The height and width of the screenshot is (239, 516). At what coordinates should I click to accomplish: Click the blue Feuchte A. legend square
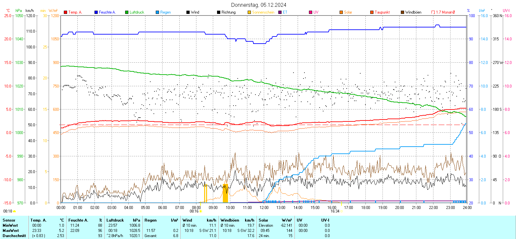coord(96,12)
